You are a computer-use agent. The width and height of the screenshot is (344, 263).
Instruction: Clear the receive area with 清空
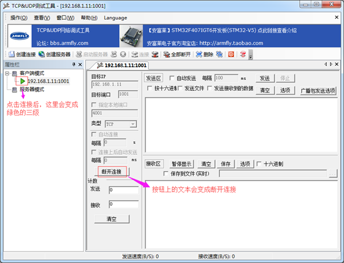click(x=206, y=164)
